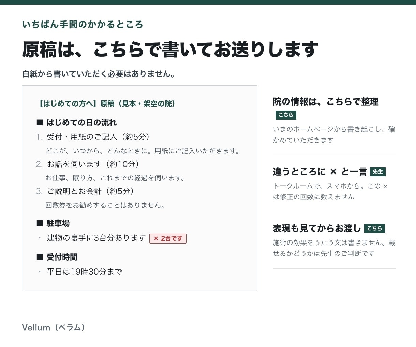Click the section heading 受付時間
This screenshot has height=347, width=416.
tap(62, 257)
